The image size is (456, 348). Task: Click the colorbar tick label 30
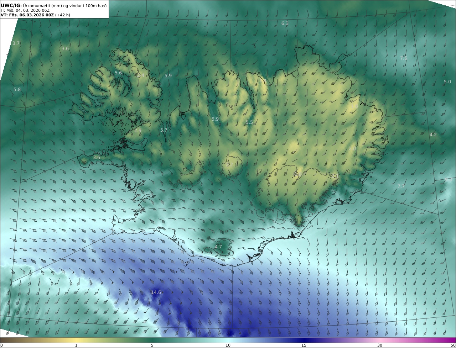coord(380,345)
